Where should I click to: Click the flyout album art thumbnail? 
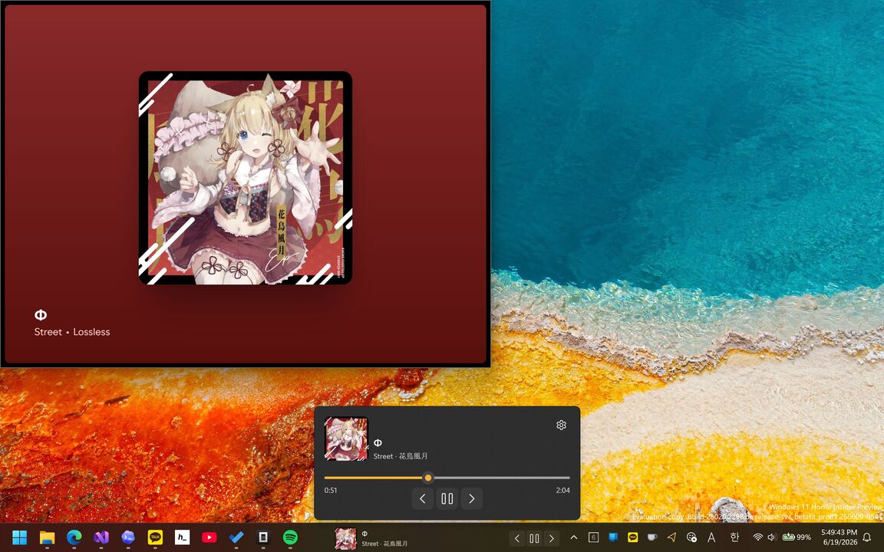click(346, 439)
